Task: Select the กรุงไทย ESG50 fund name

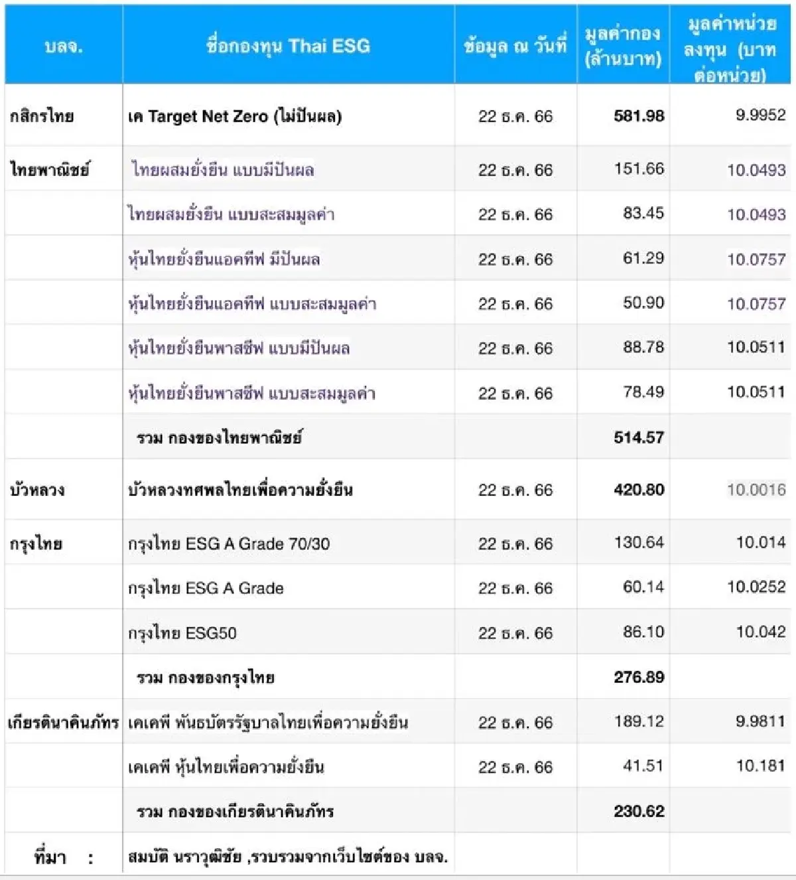Action: (x=182, y=632)
